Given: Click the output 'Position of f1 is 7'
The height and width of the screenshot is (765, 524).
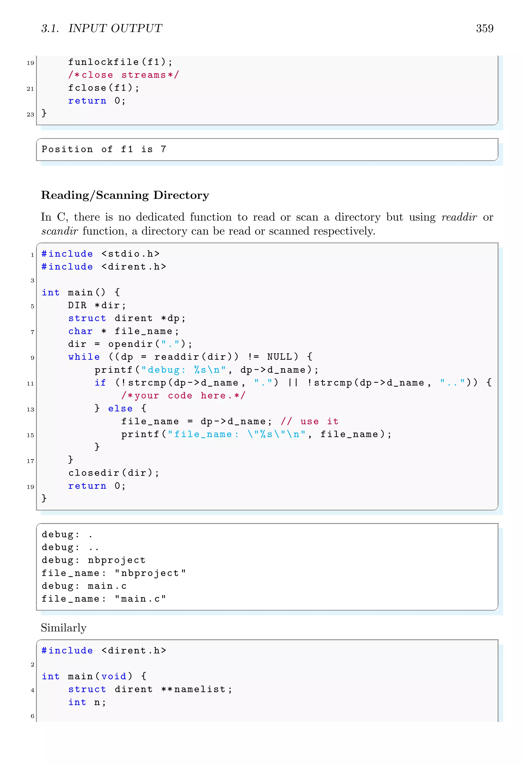Looking at the screenshot, I should tap(104, 149).
